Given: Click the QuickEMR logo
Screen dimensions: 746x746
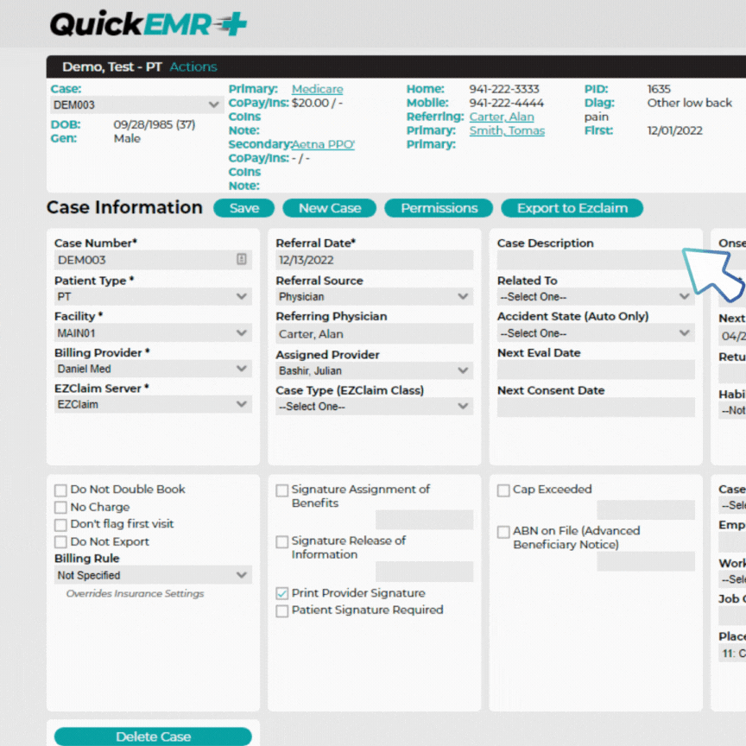Looking at the screenshot, I should point(147,23).
